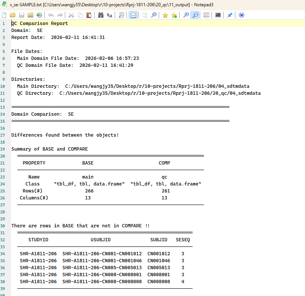Screen dimensions: 305x296
Task: Open the Replace tool in the toolbar
Action: pos(110,15)
